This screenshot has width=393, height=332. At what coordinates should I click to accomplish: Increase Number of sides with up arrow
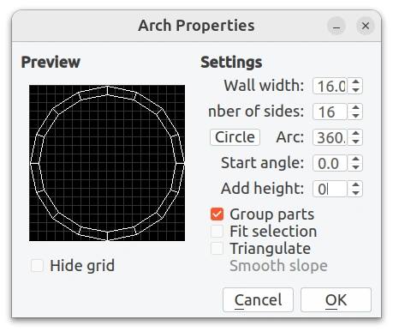coord(355,108)
